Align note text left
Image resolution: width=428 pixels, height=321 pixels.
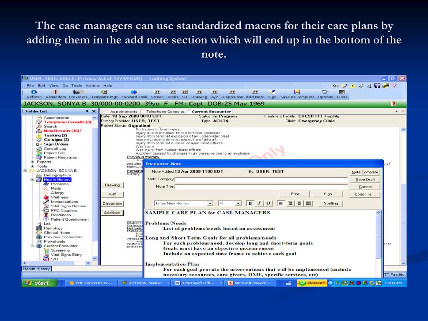[x=281, y=204]
